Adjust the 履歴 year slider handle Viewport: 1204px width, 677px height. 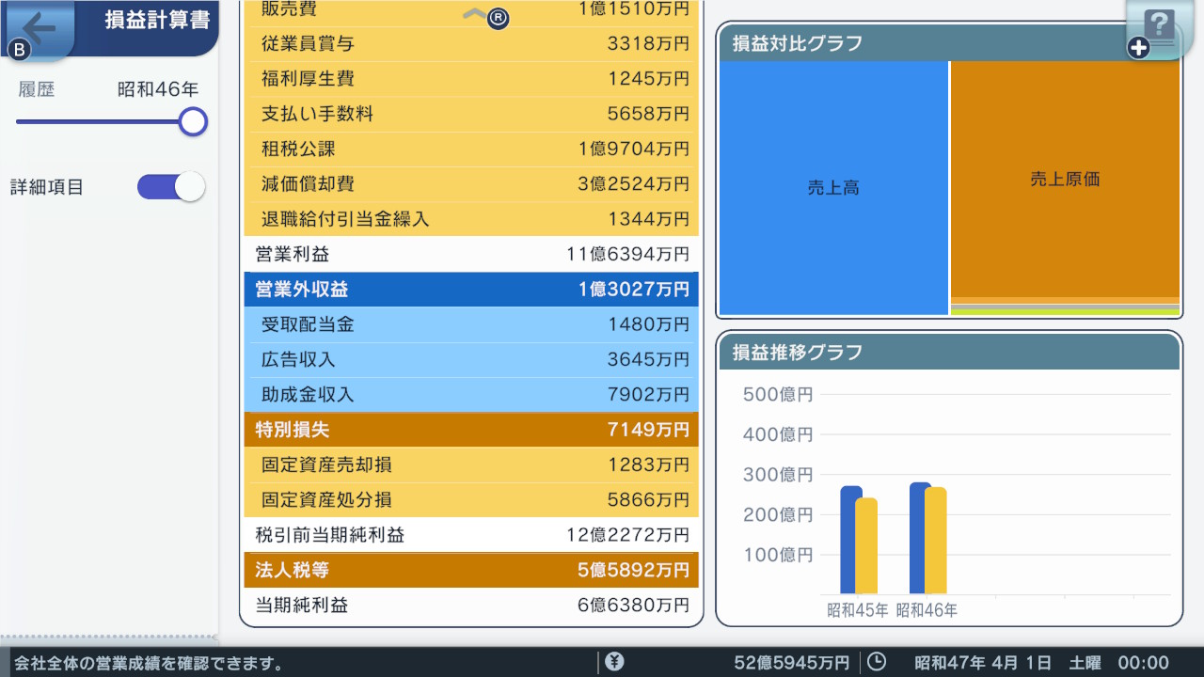(x=193, y=121)
